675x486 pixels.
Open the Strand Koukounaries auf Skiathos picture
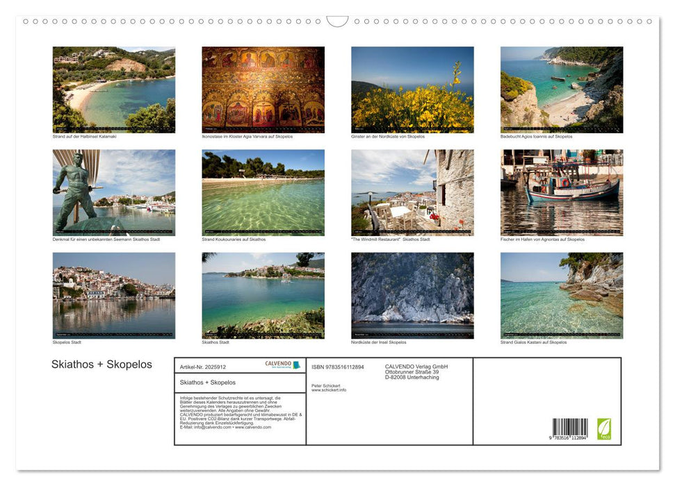point(263,192)
